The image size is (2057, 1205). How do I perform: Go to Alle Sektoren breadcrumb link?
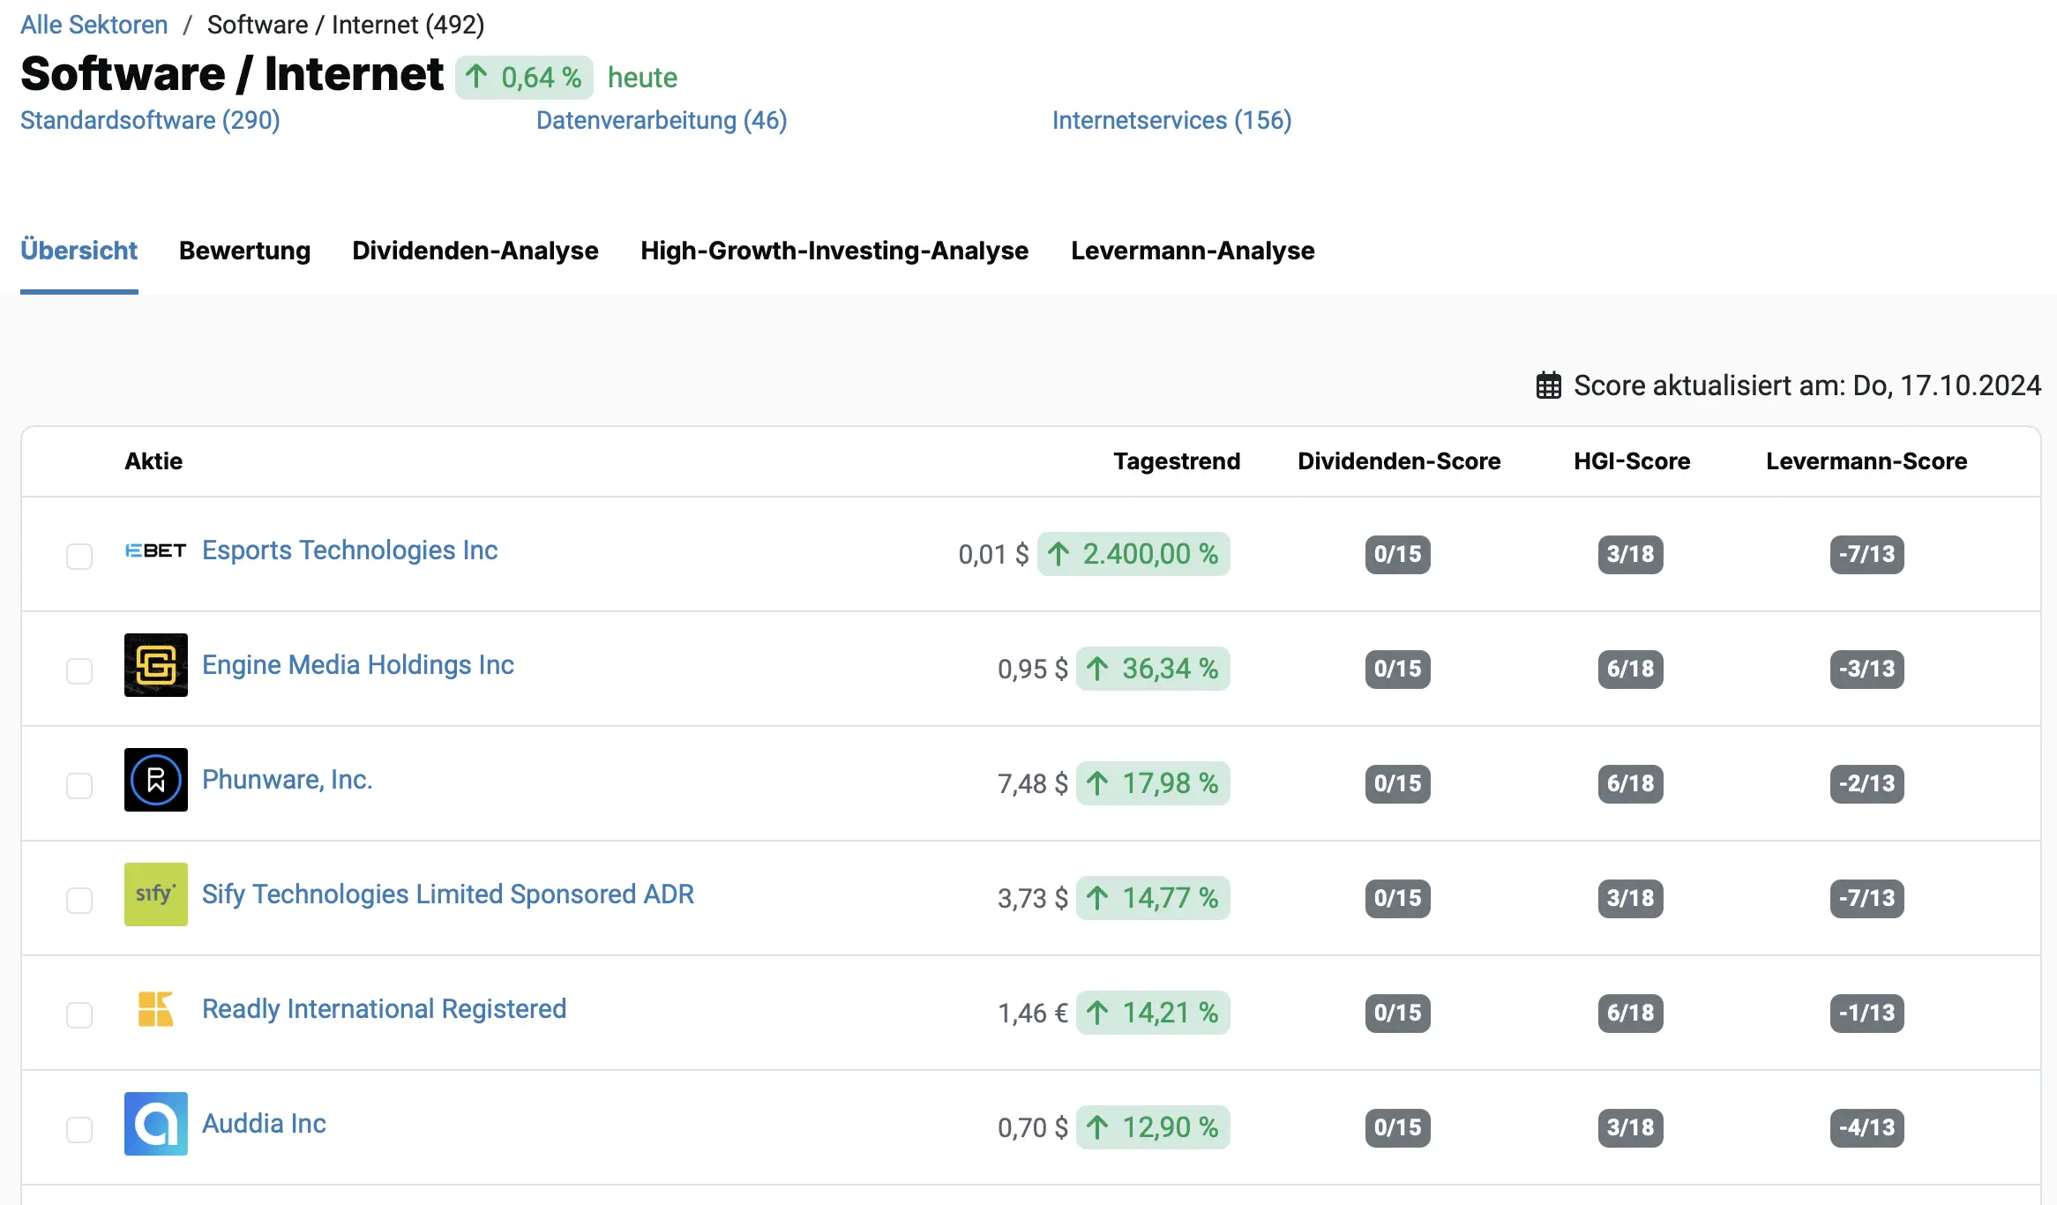point(93,25)
